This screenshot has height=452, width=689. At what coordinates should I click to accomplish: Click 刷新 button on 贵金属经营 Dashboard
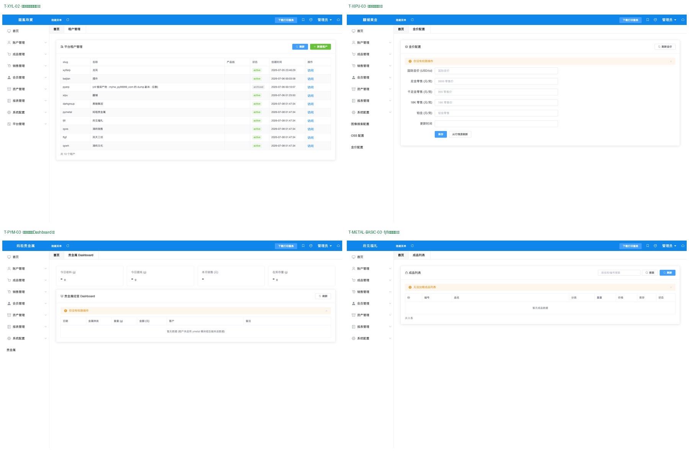click(x=323, y=296)
